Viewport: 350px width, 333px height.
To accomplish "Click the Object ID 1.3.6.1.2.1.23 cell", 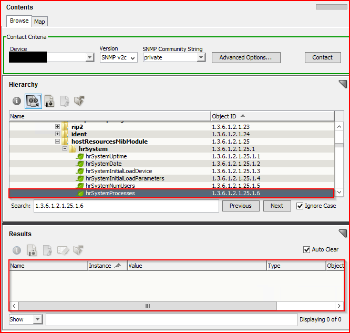I will click(x=273, y=127).
